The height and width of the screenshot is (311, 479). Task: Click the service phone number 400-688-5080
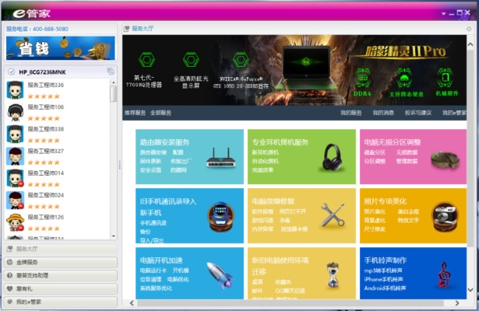[x=51, y=29]
